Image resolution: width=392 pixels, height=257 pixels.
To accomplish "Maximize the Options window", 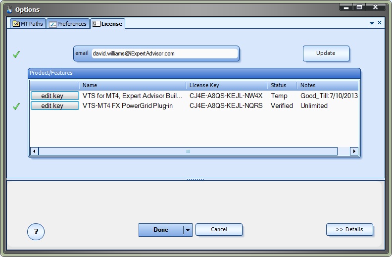I will tap(359, 7).
